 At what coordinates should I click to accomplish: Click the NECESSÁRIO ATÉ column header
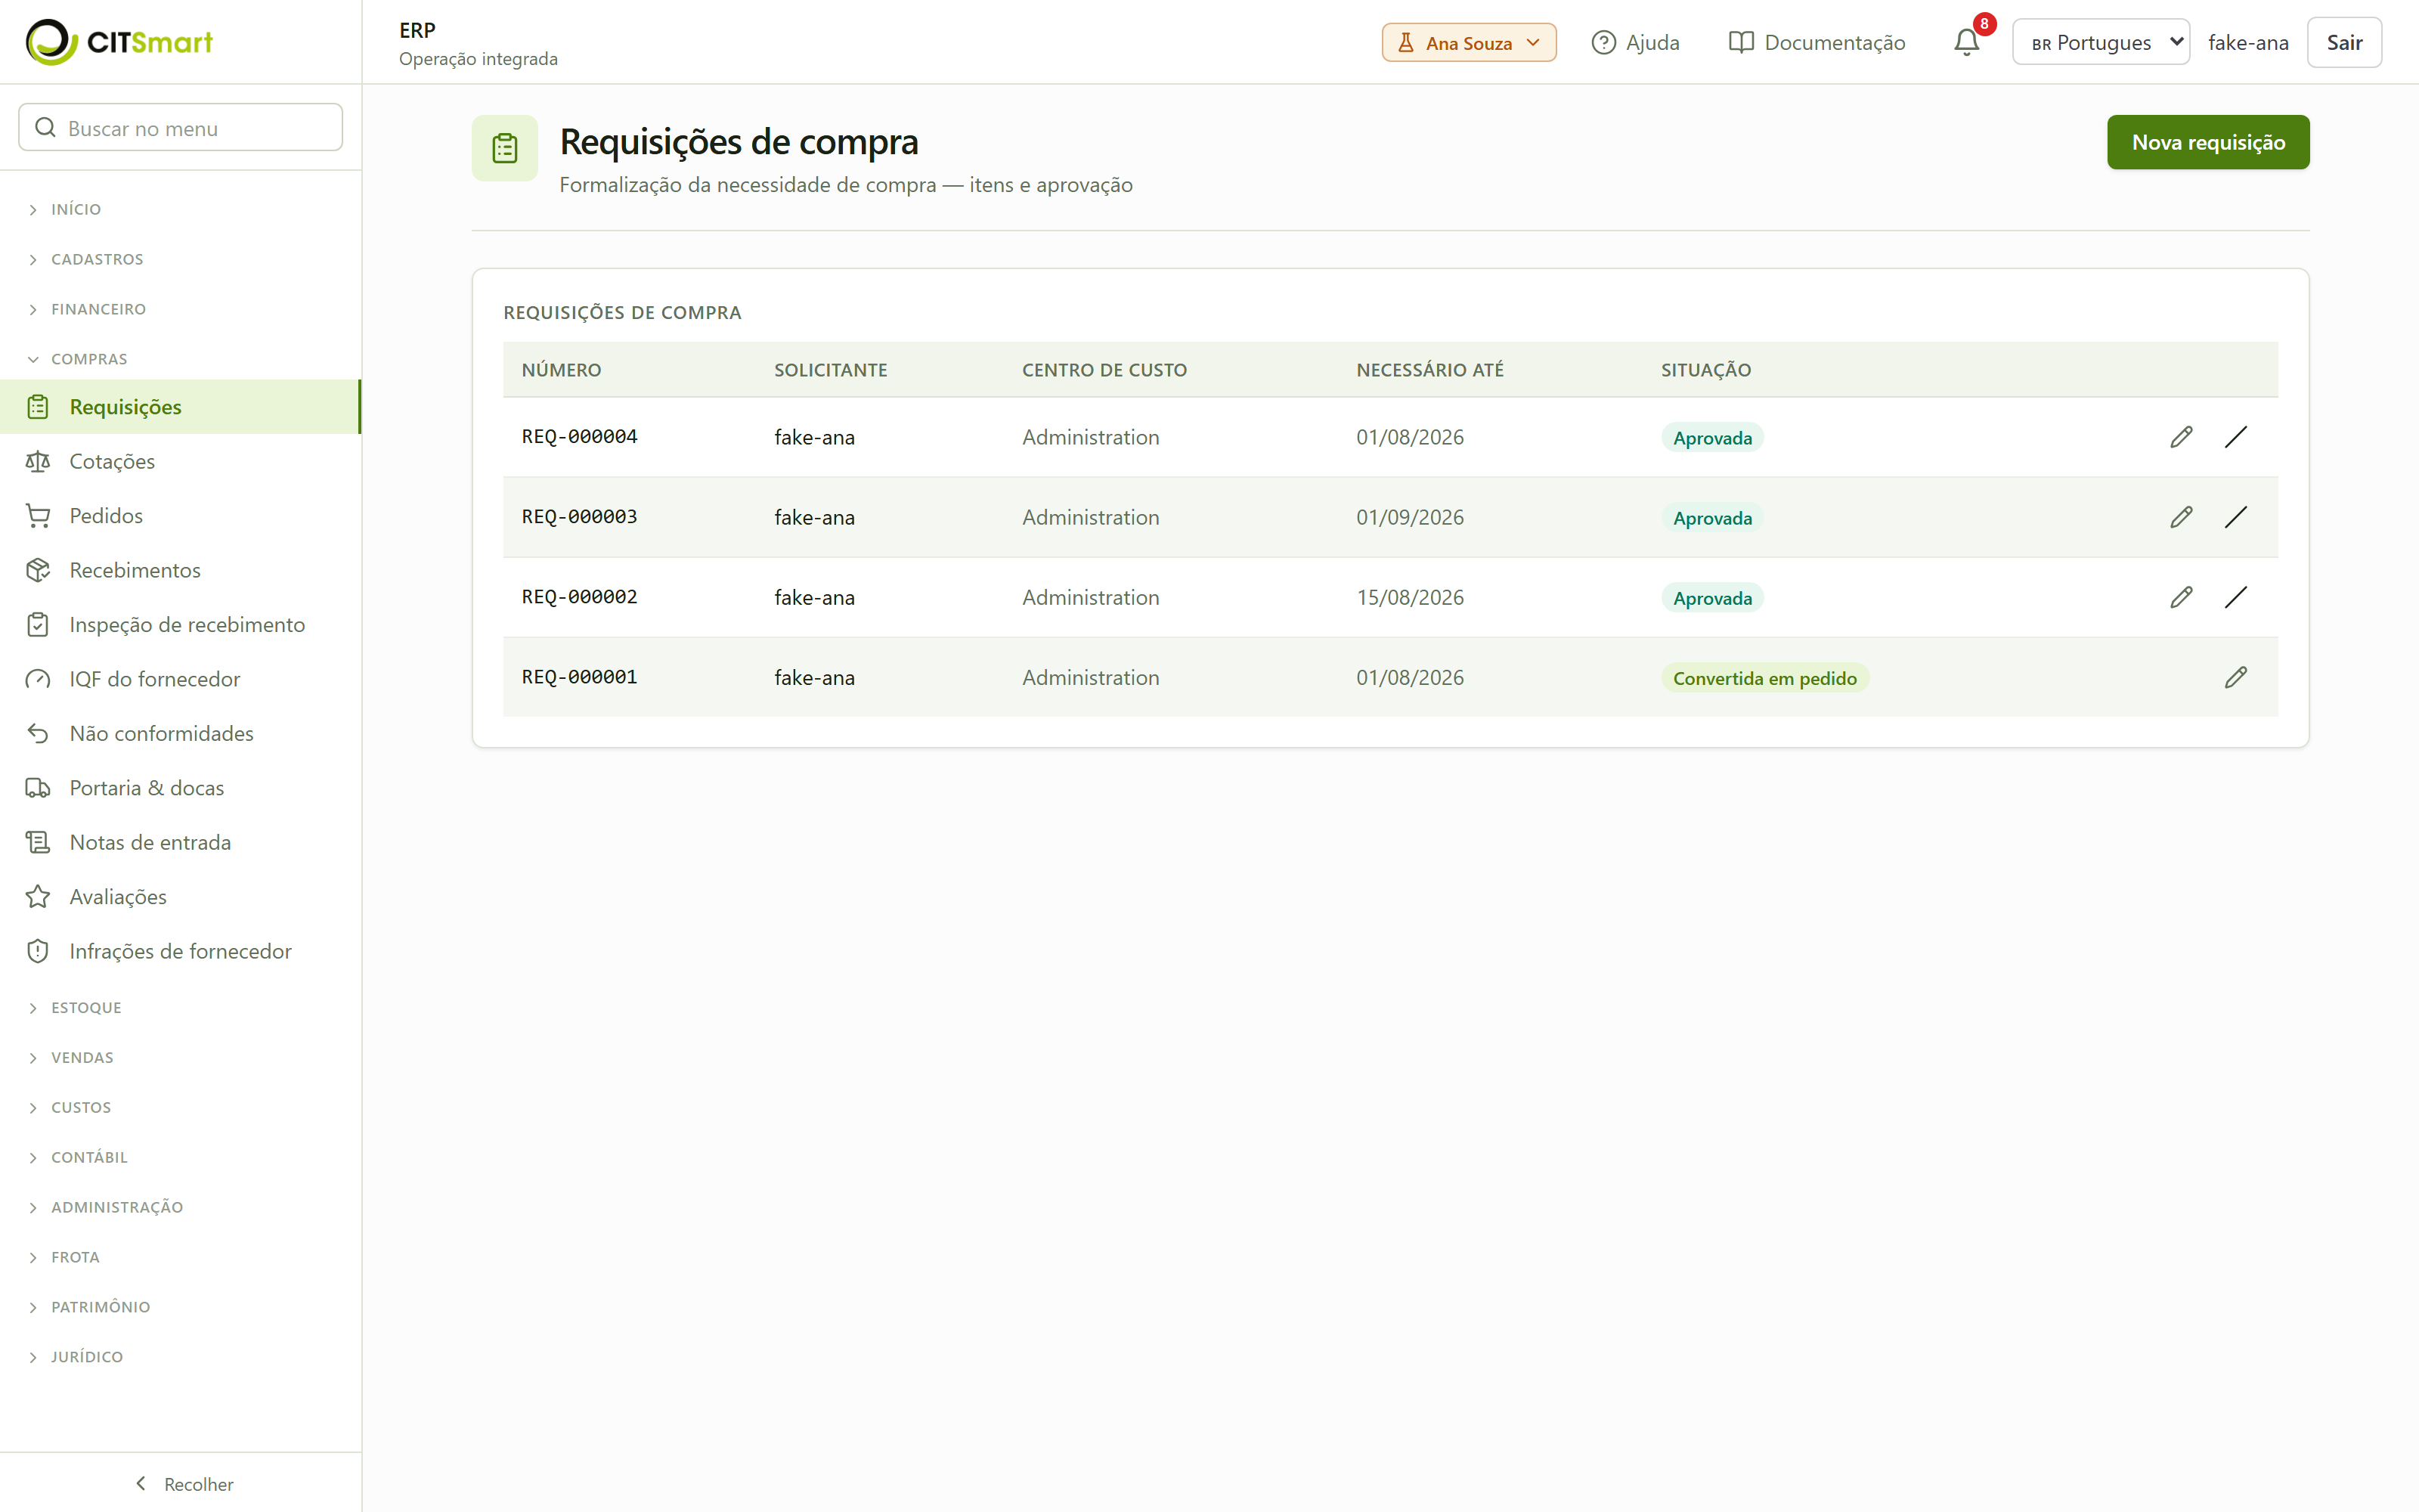click(x=1429, y=370)
